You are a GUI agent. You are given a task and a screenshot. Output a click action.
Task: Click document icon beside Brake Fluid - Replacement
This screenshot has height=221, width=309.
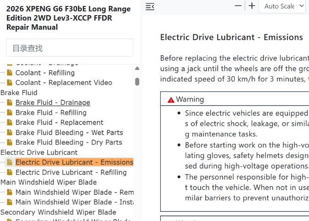(10, 122)
